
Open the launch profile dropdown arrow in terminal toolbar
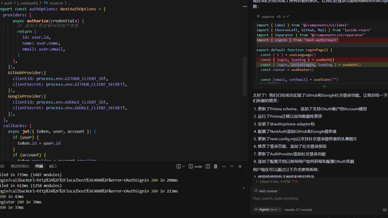click(x=184, y=167)
